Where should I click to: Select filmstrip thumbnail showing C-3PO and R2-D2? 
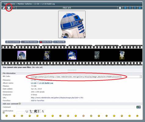click(47, 55)
